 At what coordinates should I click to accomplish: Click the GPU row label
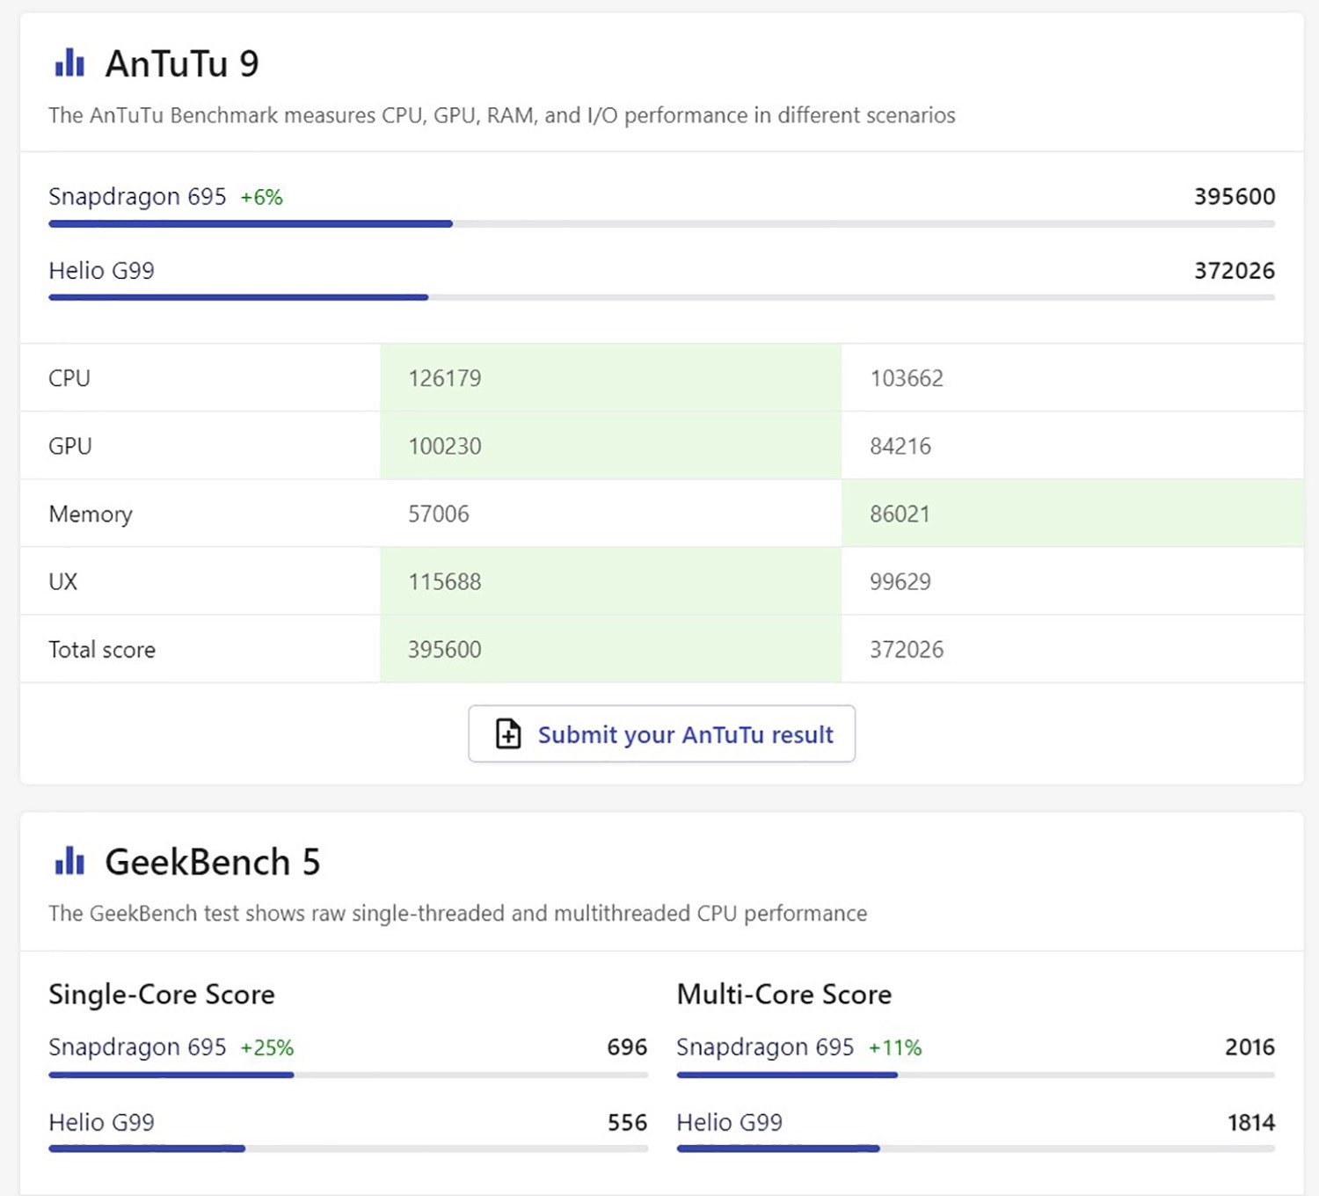pyautogui.click(x=70, y=446)
